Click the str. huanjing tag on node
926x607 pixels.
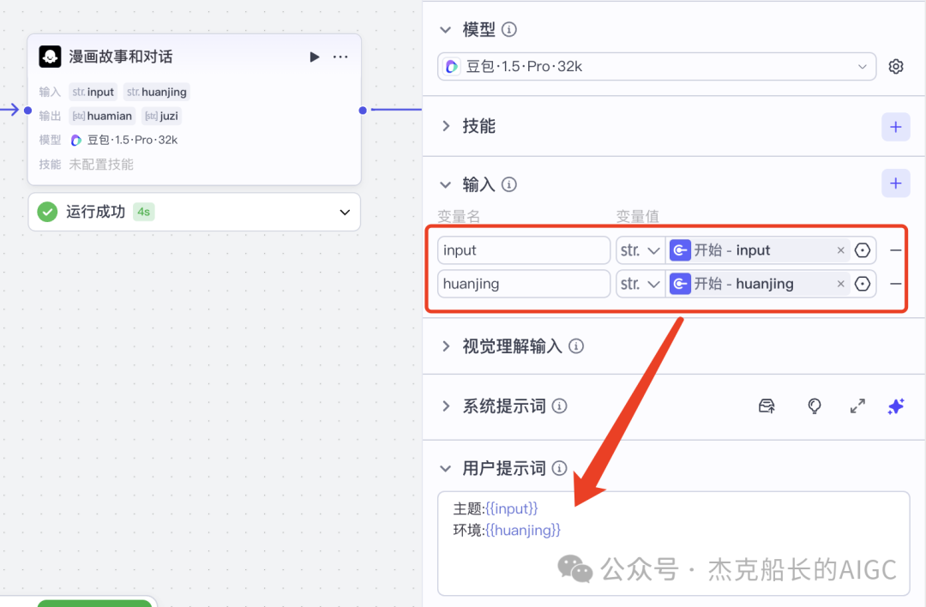point(157,92)
